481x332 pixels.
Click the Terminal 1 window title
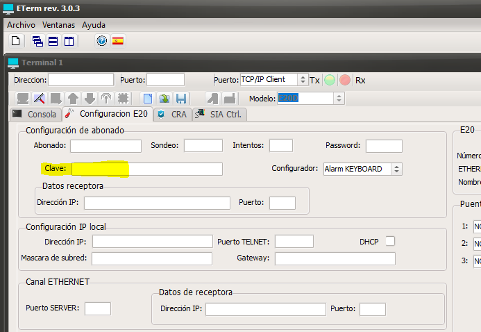(42, 63)
